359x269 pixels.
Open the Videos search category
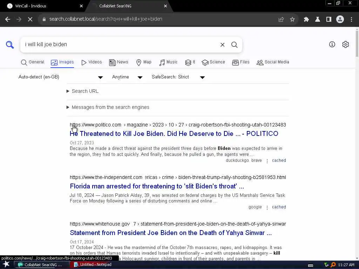click(x=92, y=62)
